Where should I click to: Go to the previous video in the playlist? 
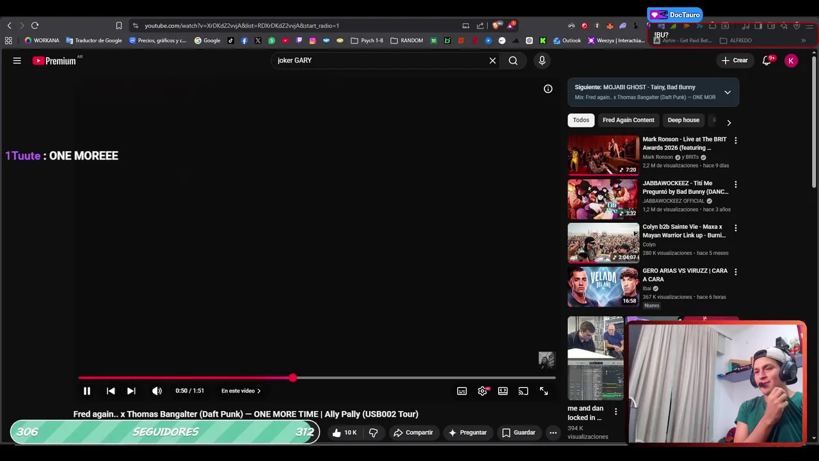pos(111,391)
